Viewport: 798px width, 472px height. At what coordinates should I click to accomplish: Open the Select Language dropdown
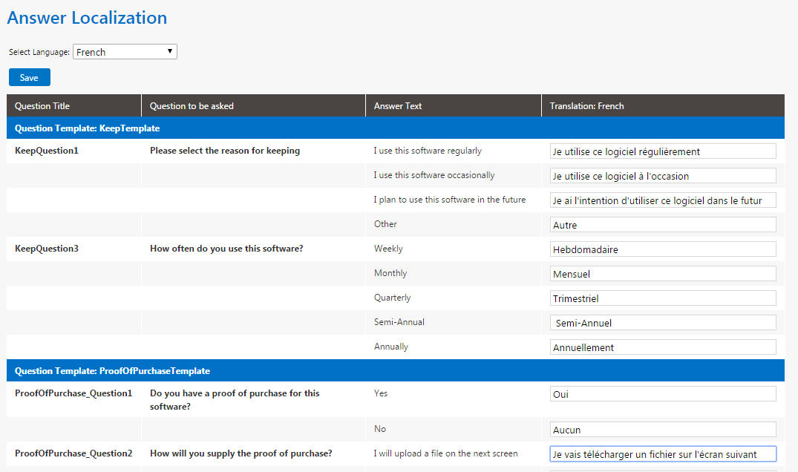125,52
